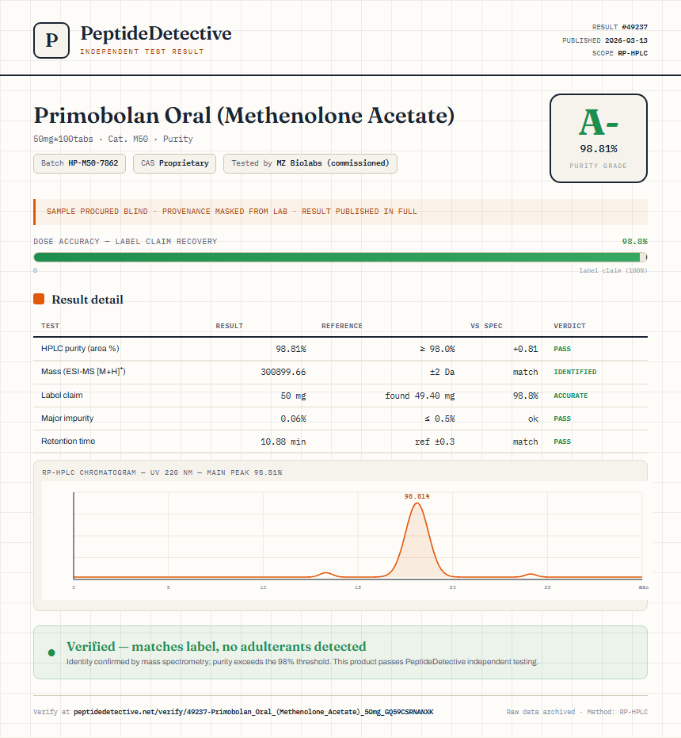Click the CAS Proprietary tag
The width and height of the screenshot is (681, 738).
click(x=174, y=163)
